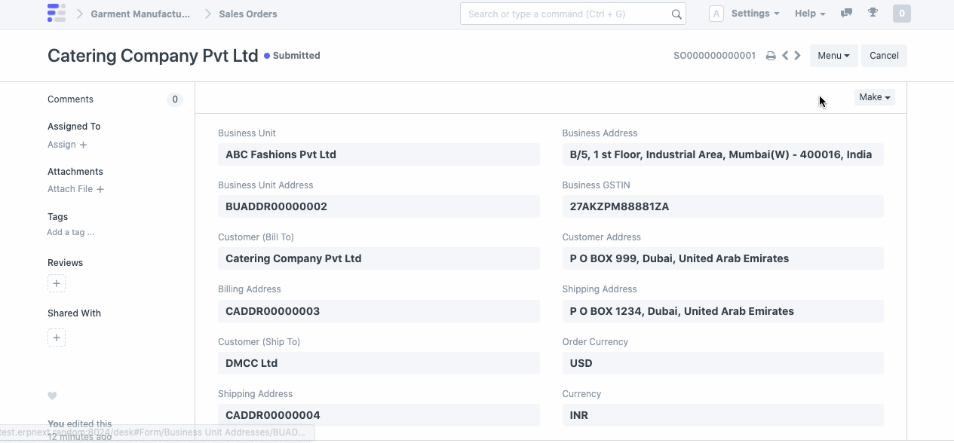The width and height of the screenshot is (954, 443).
Task: Click the P O BOX 1234 shipping address
Action: 722,311
